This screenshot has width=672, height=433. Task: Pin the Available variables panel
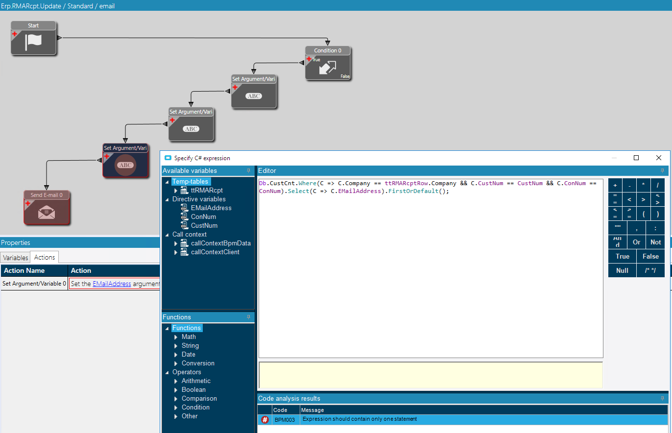[248, 171]
